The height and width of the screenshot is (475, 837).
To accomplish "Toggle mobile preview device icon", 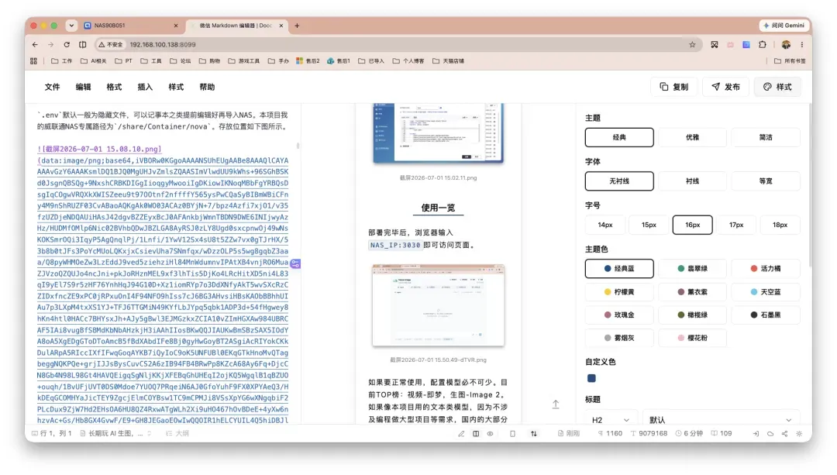I will click(512, 434).
